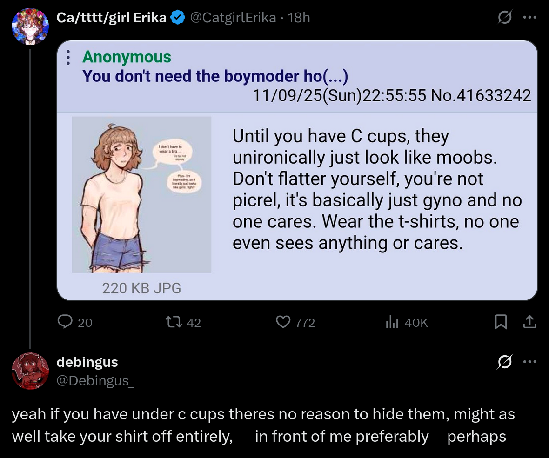The width and height of the screenshot is (549, 458).
Task: Click the blue verified badge
Action: pos(176,18)
